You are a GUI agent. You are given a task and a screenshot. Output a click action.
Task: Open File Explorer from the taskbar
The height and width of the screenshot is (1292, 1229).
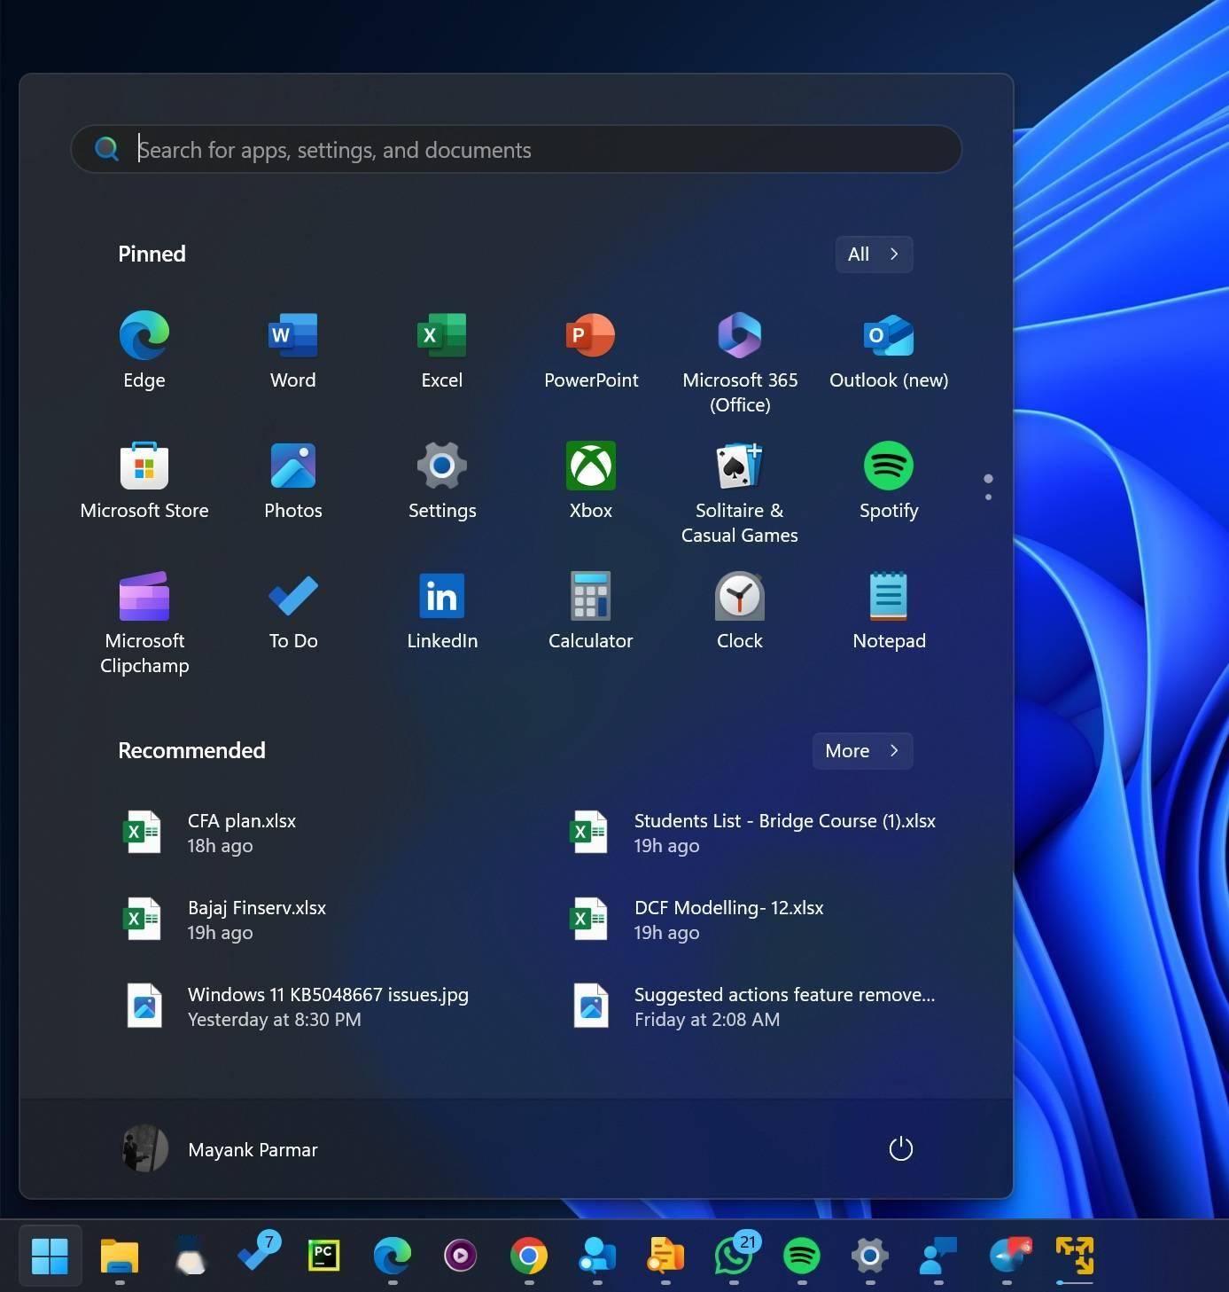[120, 1256]
